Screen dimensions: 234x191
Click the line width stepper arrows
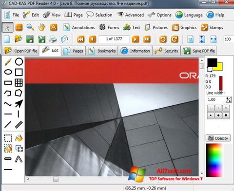tap(229, 100)
